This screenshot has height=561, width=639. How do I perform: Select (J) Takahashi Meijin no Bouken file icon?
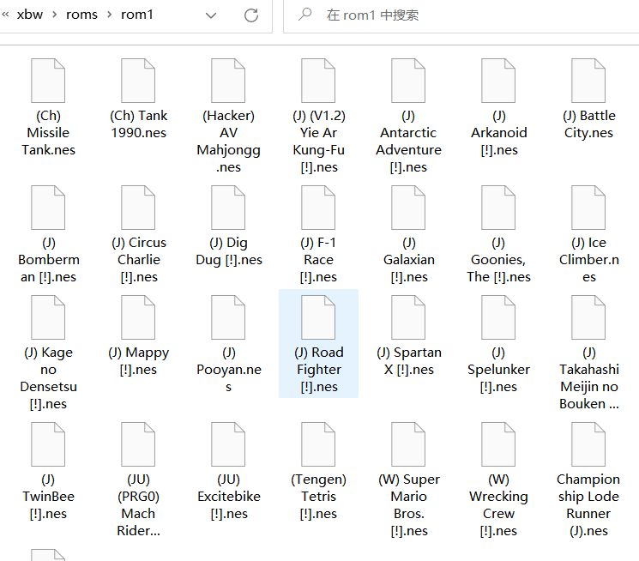point(588,317)
